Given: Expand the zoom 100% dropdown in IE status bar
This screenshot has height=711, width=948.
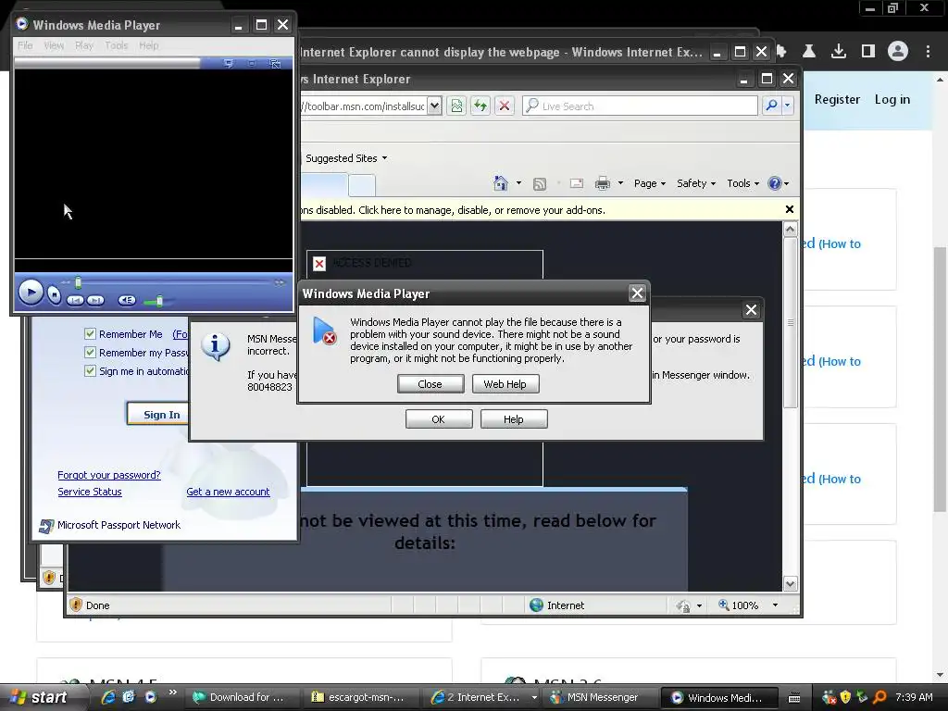Looking at the screenshot, I should coord(775,605).
